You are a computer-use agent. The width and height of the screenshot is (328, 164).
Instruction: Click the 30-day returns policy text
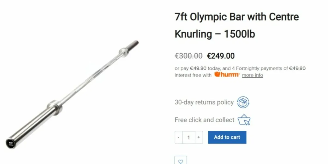[204, 102]
